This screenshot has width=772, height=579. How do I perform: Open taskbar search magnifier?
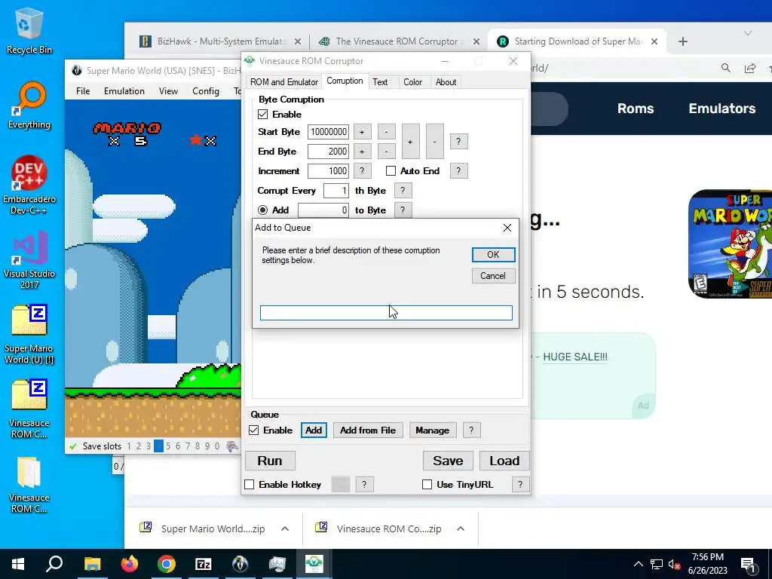[x=54, y=564]
